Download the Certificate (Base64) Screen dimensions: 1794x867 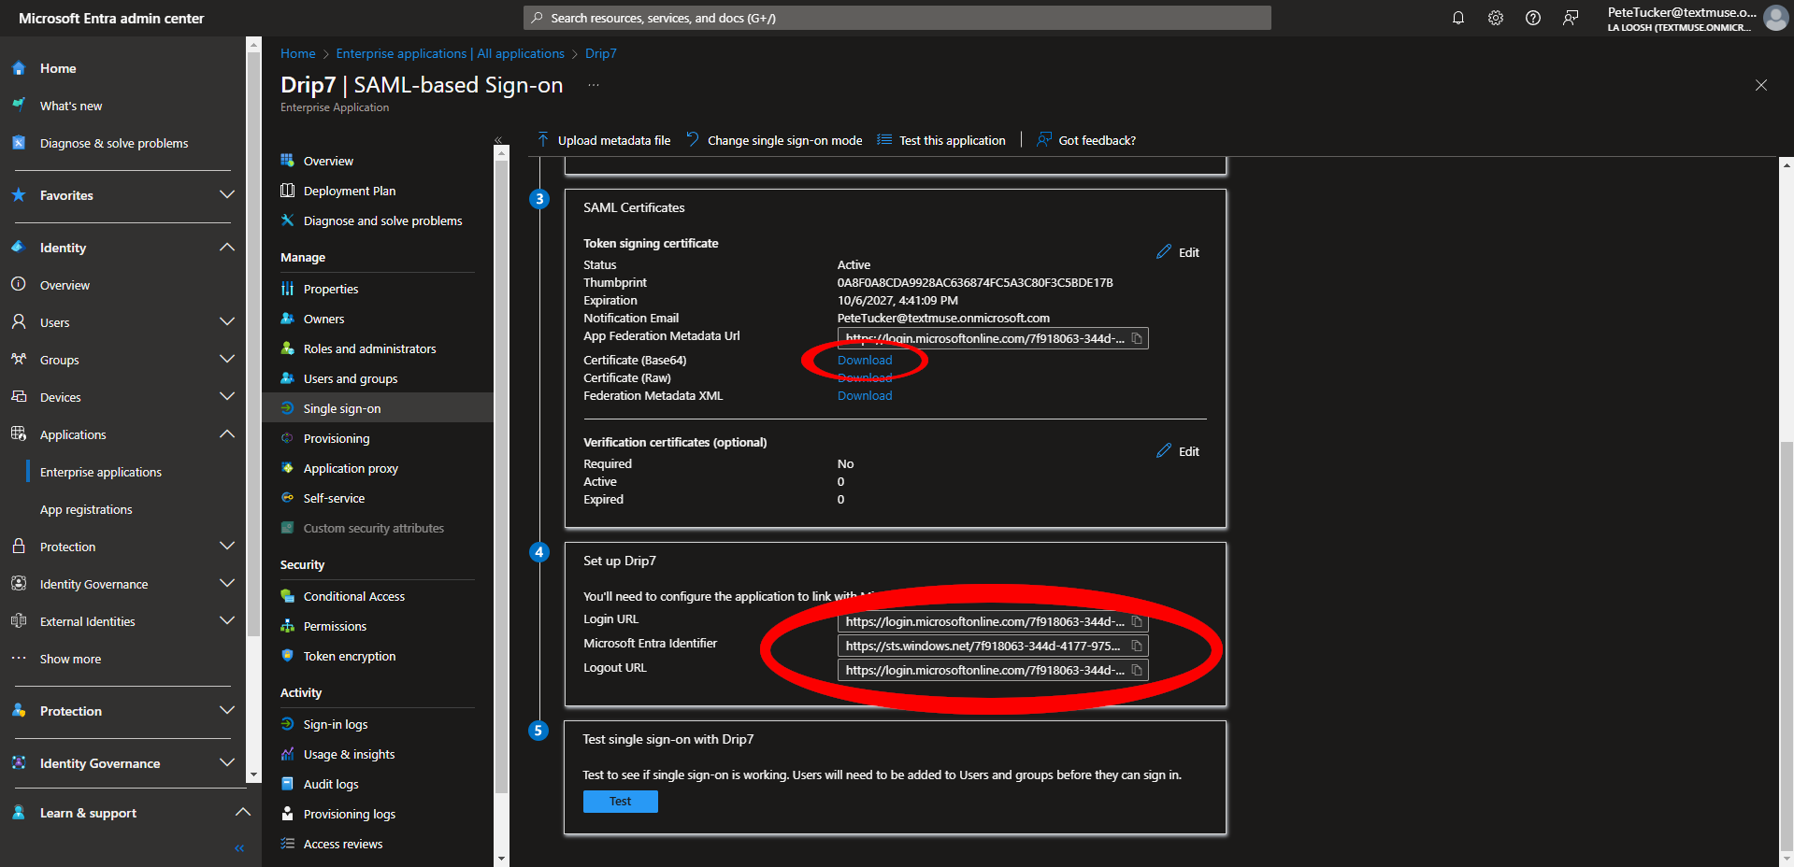click(865, 360)
